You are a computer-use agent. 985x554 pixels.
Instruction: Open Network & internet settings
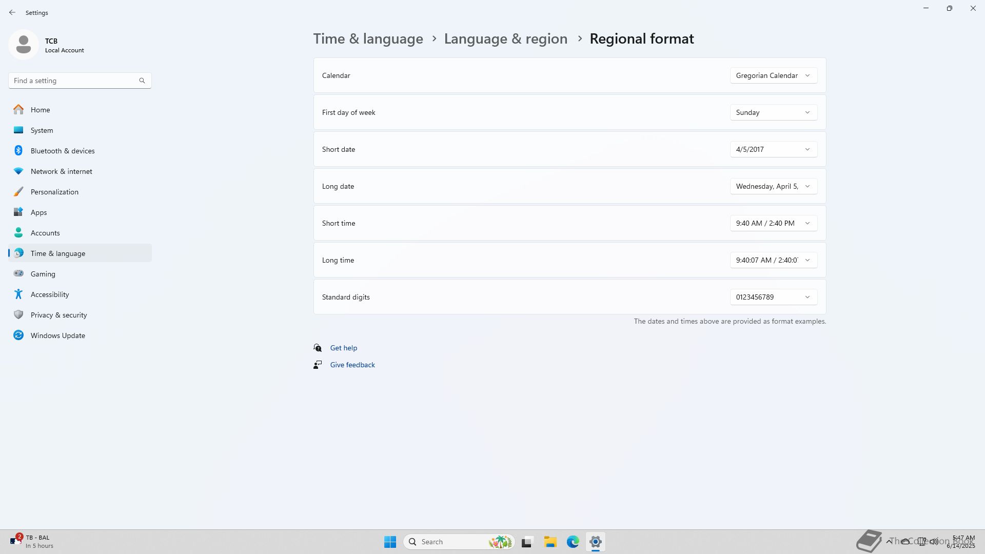pos(61,171)
